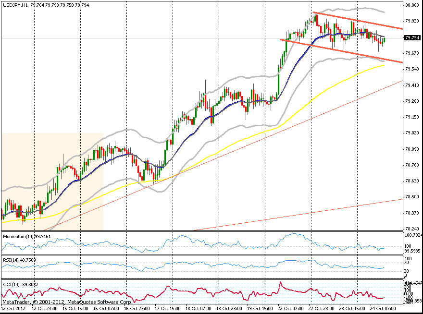Select the current price tag 79.794

coord(411,38)
